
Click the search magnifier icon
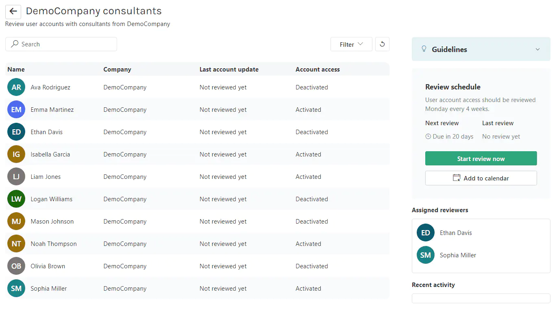point(14,44)
